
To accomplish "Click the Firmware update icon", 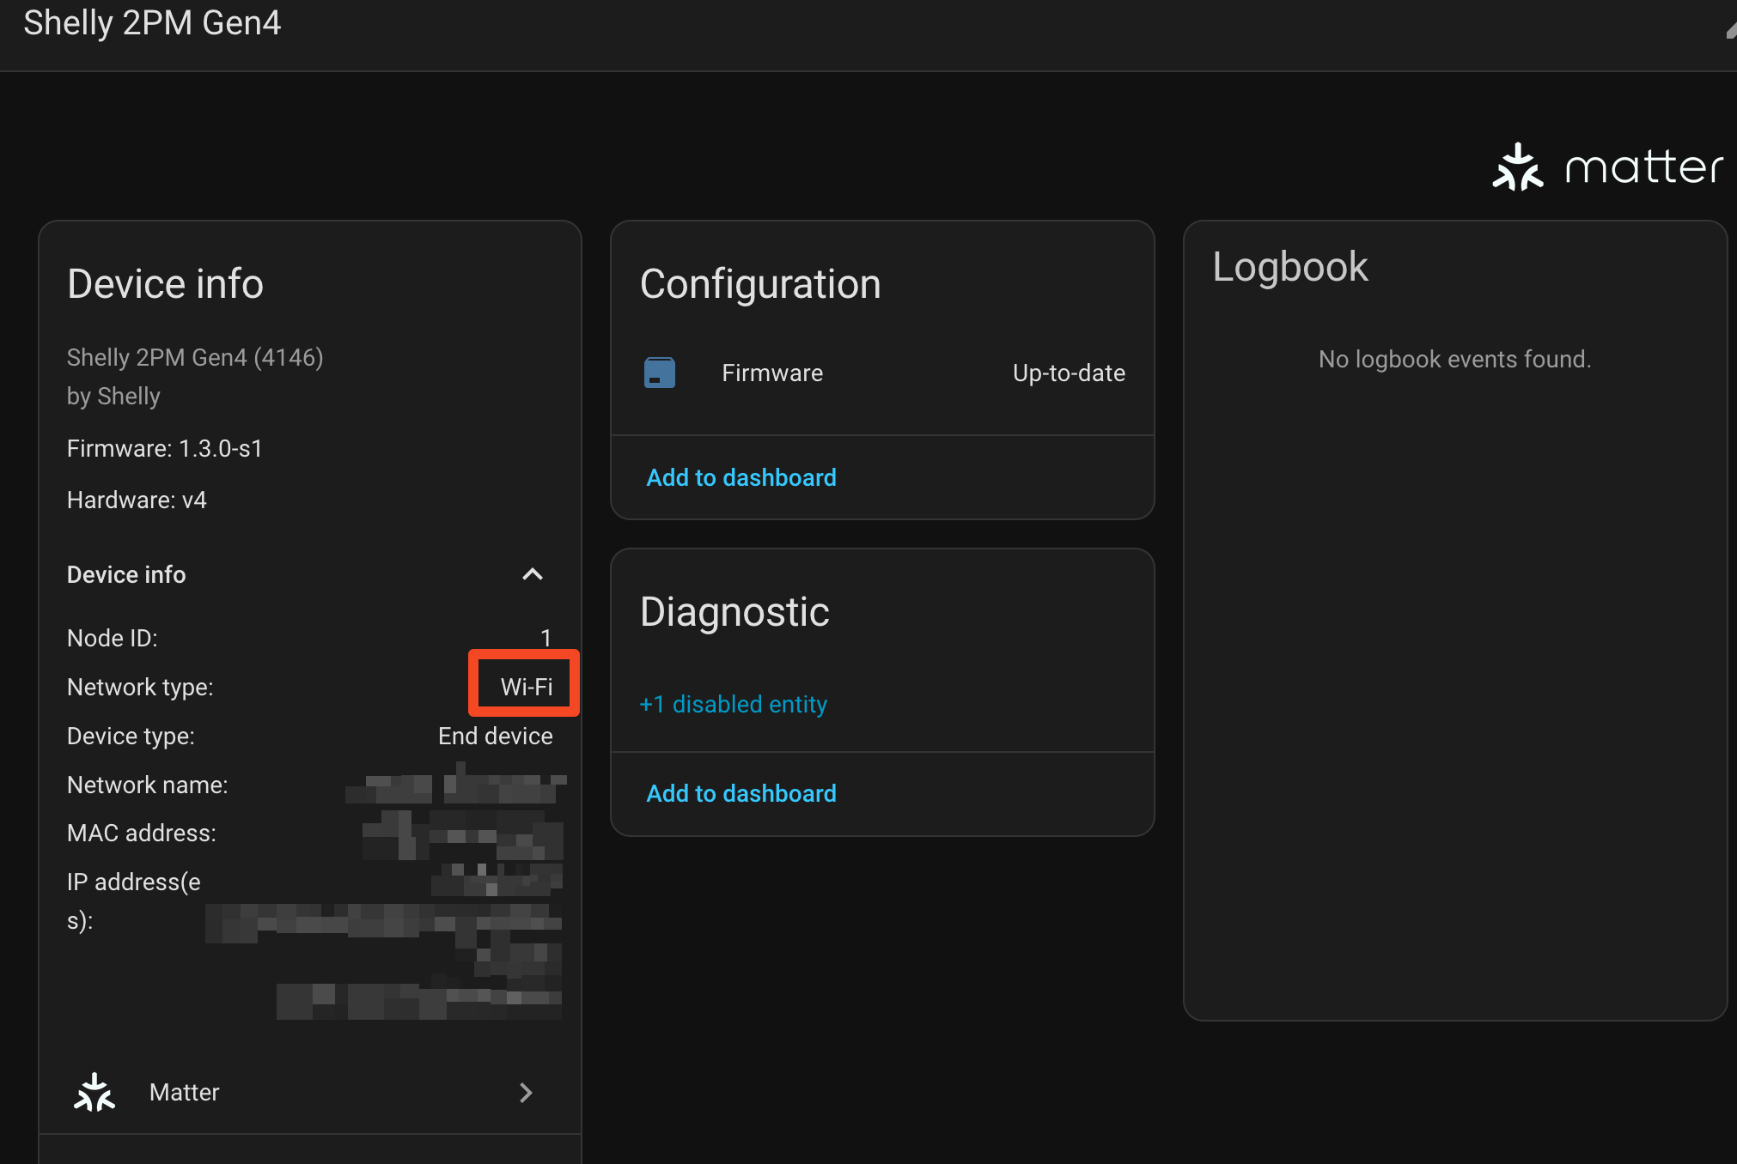I will pos(660,373).
